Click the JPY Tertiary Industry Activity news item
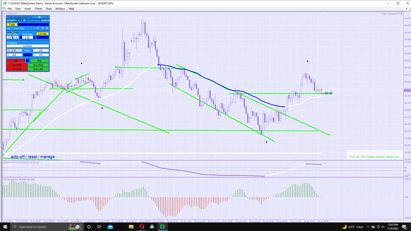This screenshot has height=231, width=411. coord(374,157)
